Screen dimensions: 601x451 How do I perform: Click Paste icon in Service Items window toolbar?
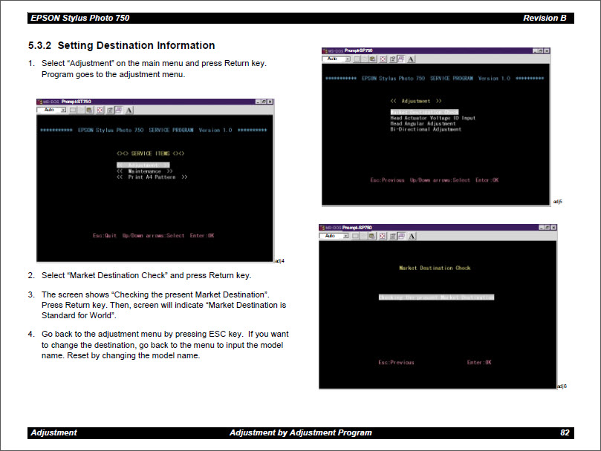click(x=89, y=110)
